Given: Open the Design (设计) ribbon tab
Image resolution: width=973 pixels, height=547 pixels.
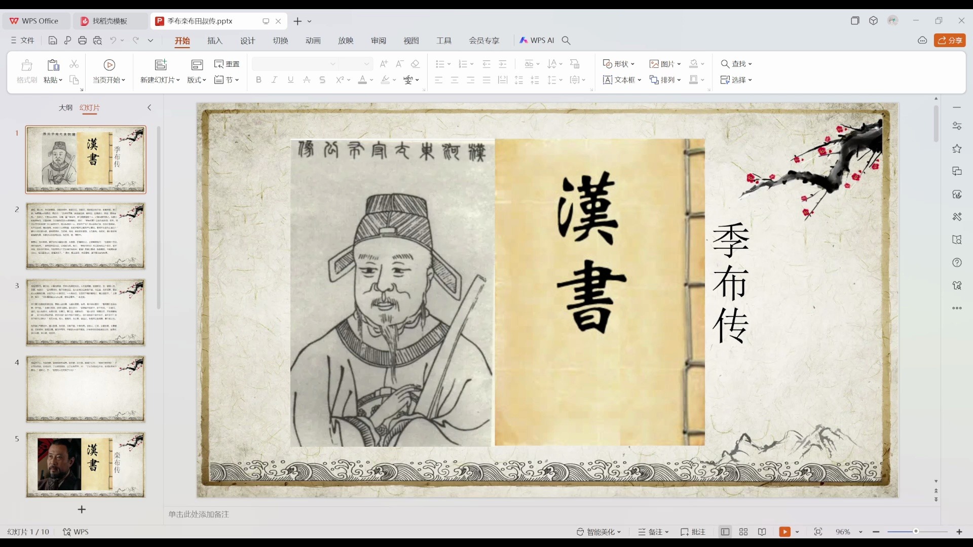Looking at the screenshot, I should 248,41.
